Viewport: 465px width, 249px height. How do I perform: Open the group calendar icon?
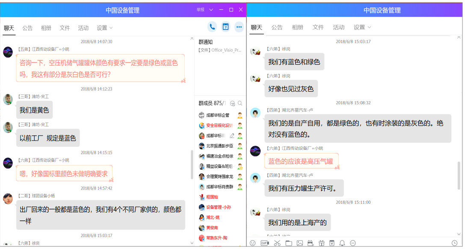pyautogui.click(x=225, y=27)
